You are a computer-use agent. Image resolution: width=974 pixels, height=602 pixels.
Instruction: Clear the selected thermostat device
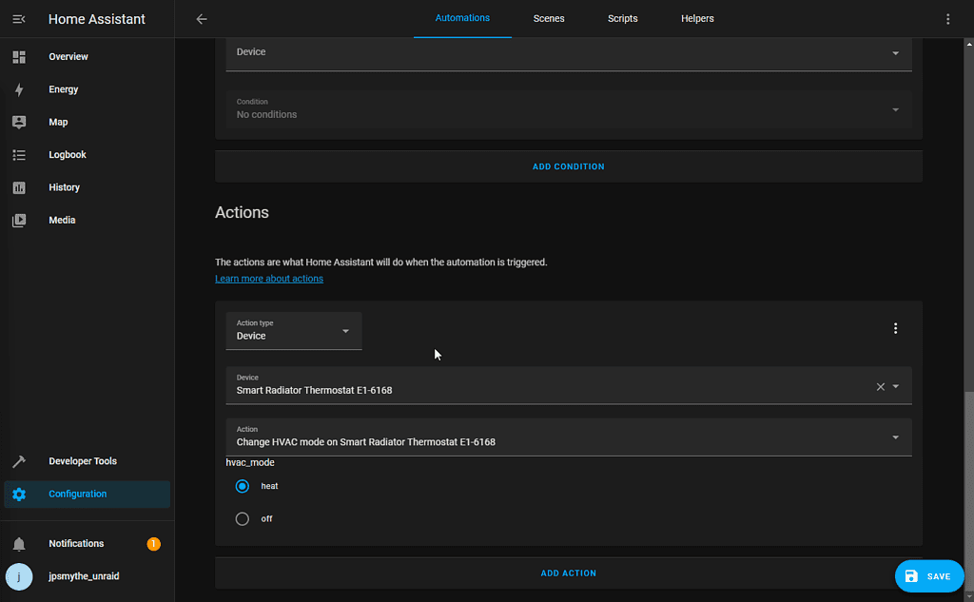click(880, 386)
